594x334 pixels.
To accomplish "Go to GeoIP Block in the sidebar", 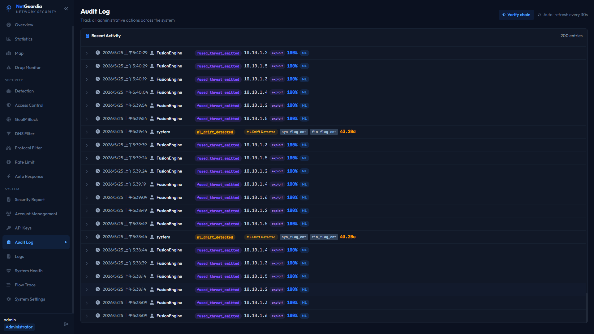I will 36,119.
